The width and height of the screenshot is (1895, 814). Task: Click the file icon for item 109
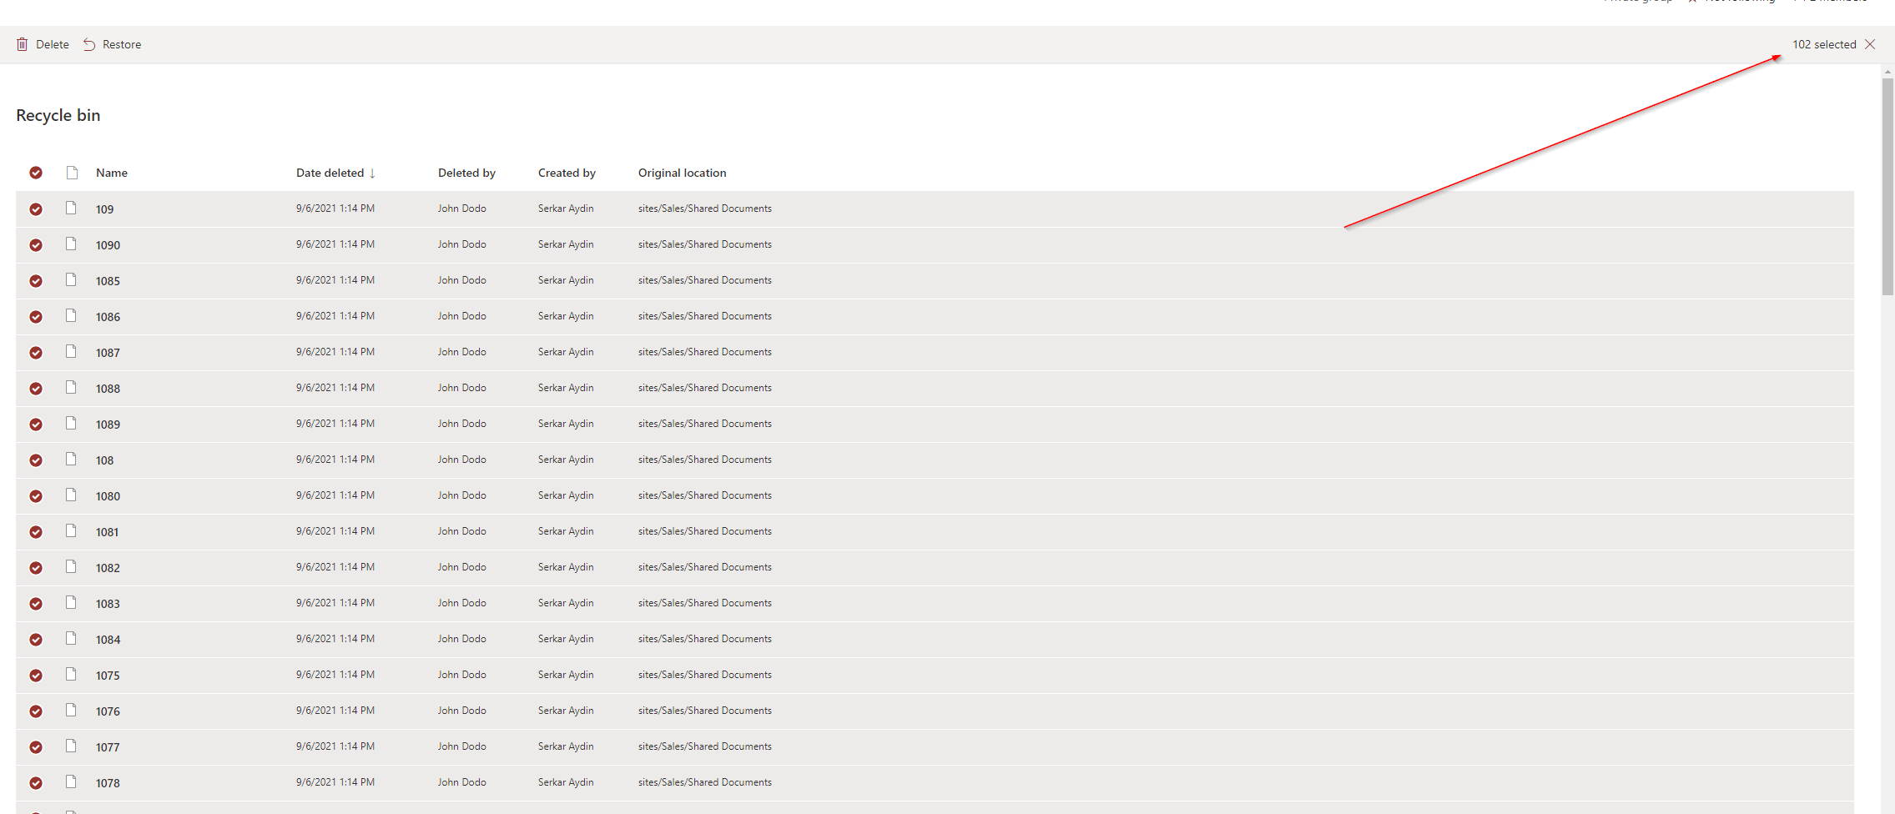coord(71,209)
